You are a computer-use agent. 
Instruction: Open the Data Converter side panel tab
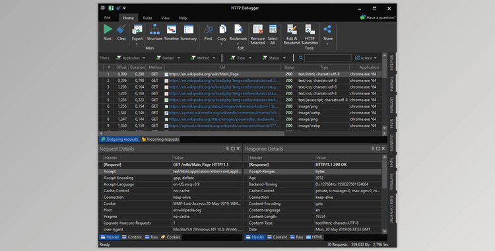click(391, 209)
